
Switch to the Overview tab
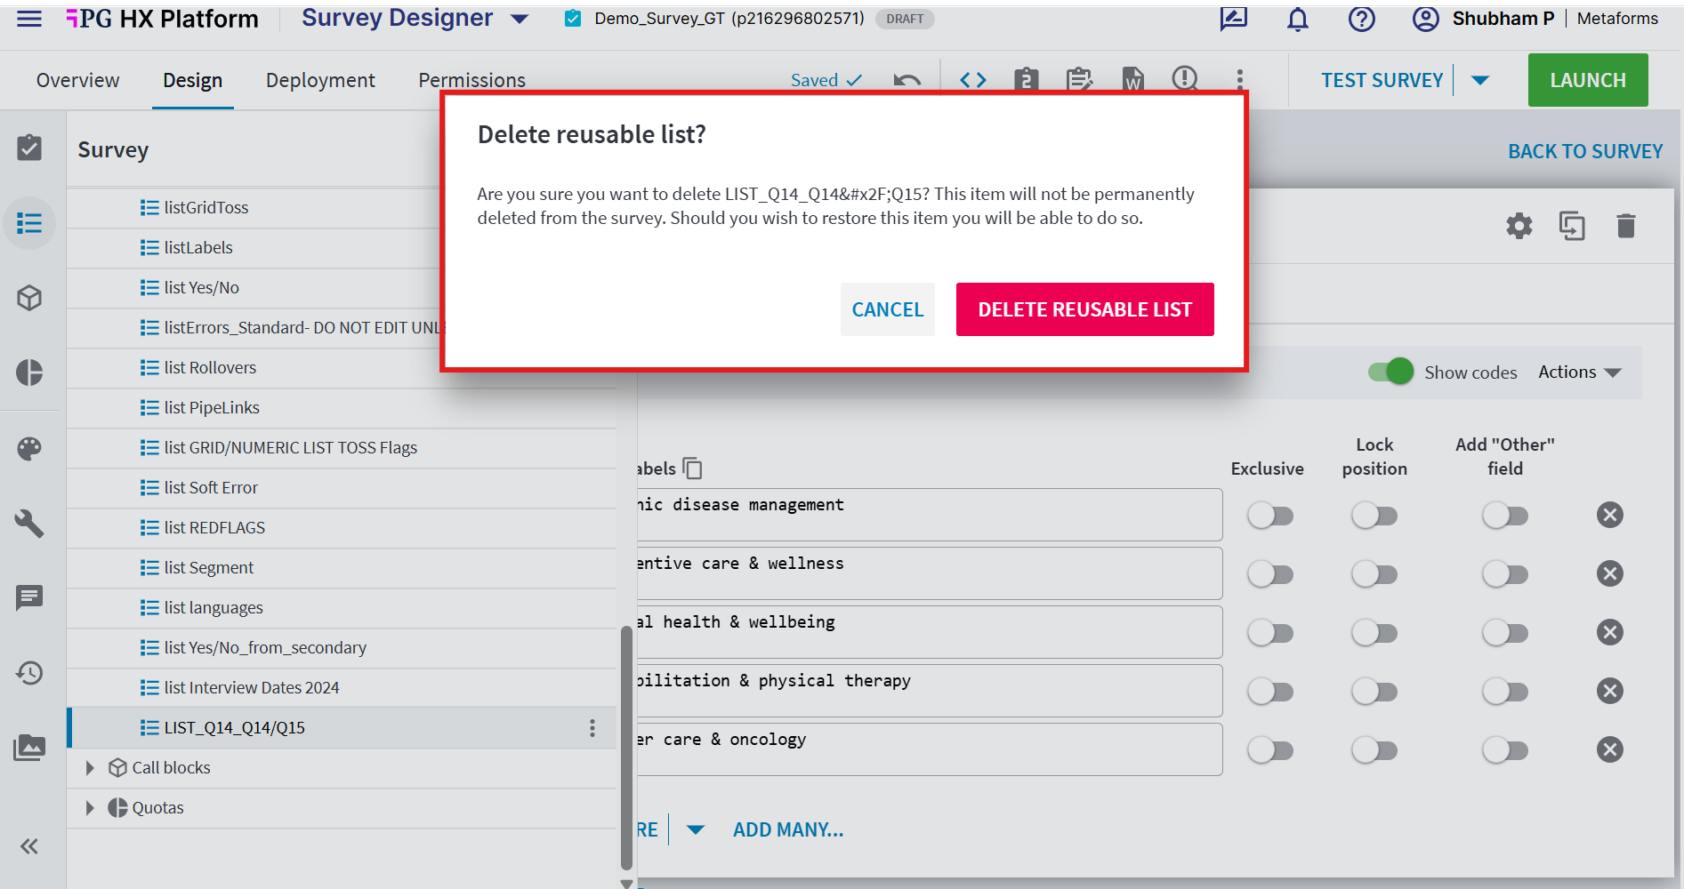click(x=78, y=80)
